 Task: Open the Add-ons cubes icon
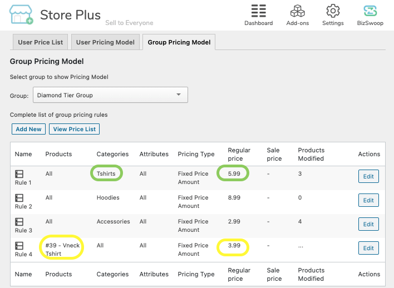coord(298,11)
